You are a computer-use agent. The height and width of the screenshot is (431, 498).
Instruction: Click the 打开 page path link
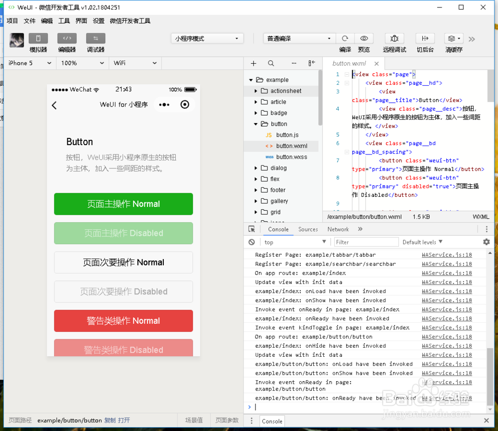point(124,420)
